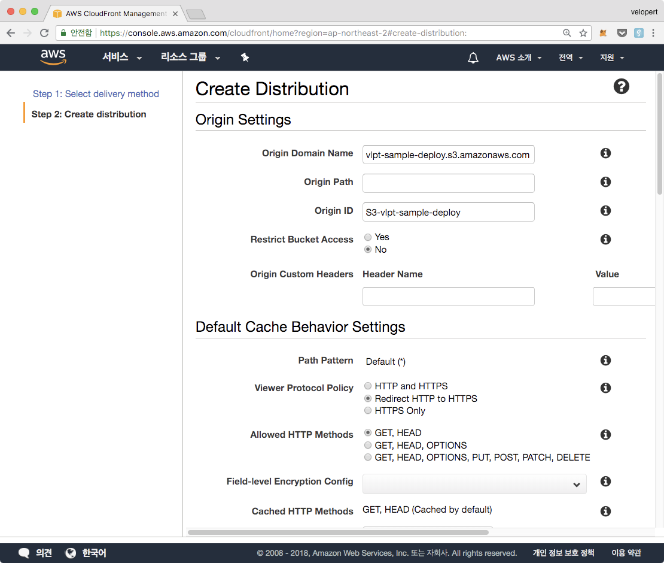Image resolution: width=664 pixels, height=563 pixels.
Task: Select Redirect HTTP to HTTPS option
Action: [368, 398]
